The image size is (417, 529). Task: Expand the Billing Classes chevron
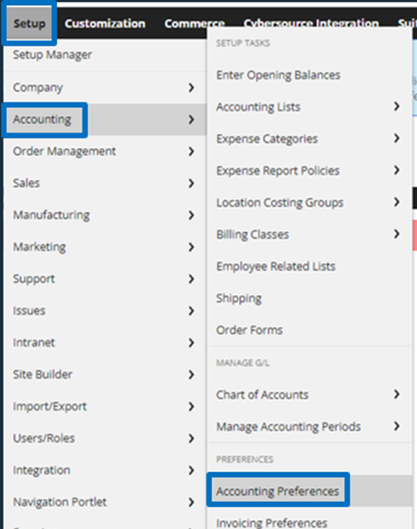click(x=397, y=234)
